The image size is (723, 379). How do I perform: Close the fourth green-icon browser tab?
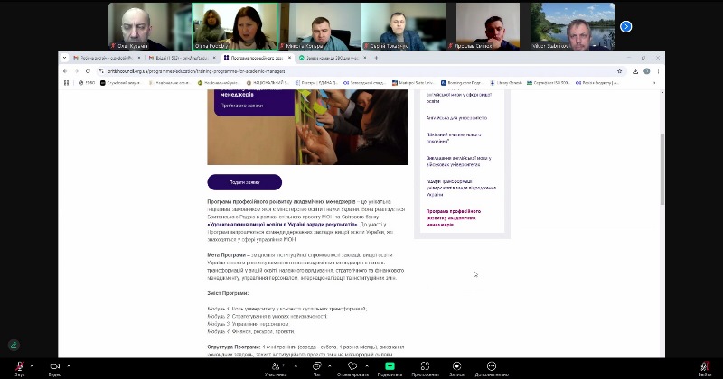click(365, 58)
